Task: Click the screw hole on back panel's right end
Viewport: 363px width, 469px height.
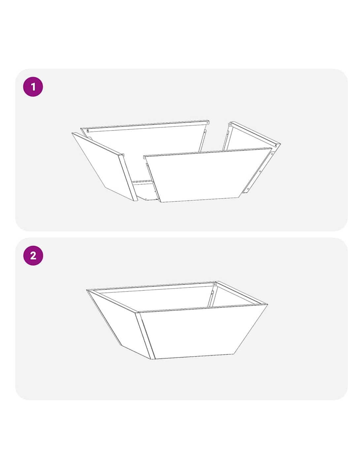Action: (x=207, y=123)
